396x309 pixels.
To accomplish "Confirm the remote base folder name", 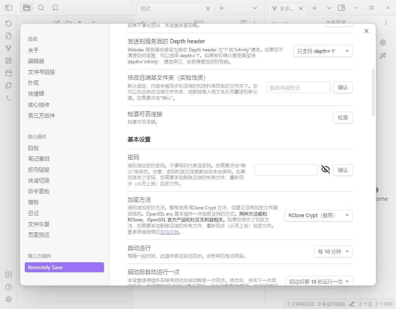I will coord(343,87).
